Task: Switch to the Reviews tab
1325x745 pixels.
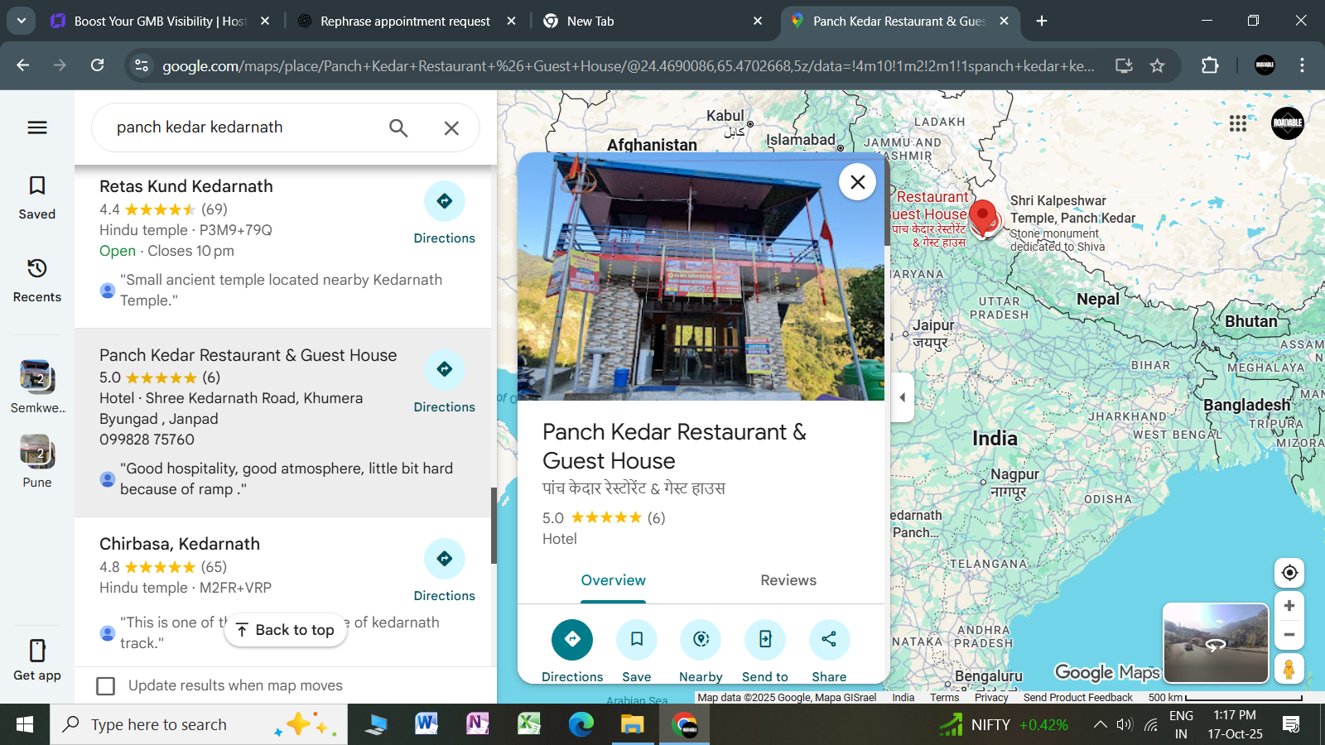Action: pyautogui.click(x=788, y=580)
